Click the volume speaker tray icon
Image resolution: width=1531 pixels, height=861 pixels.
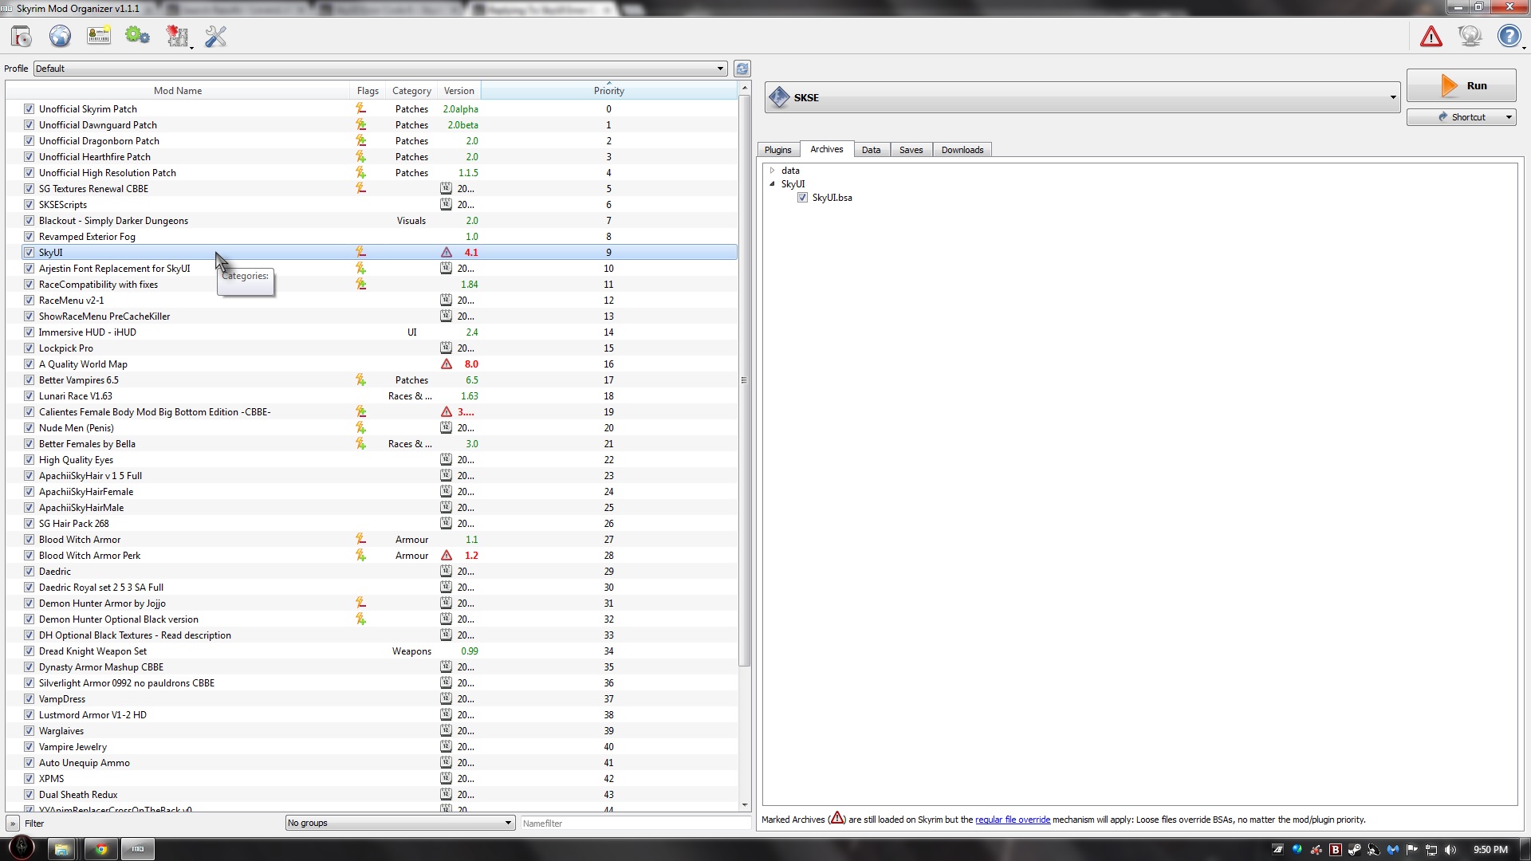coord(1450,849)
